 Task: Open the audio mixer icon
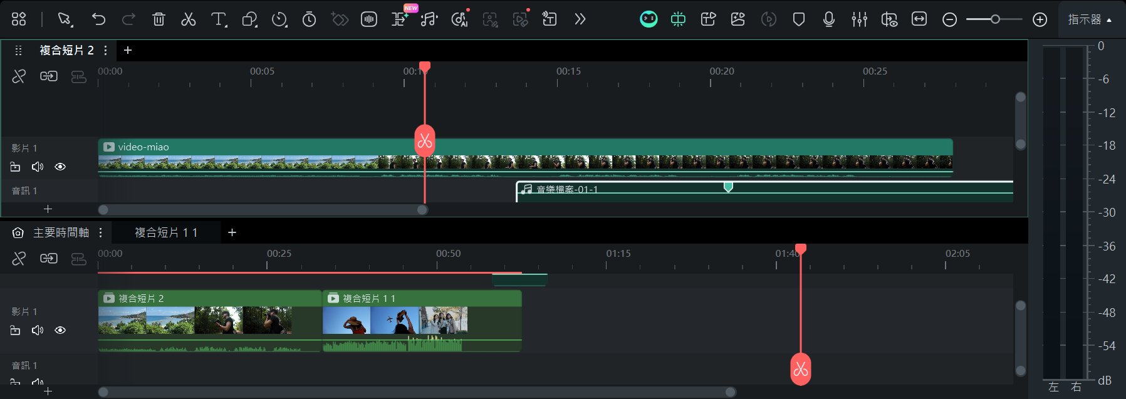(x=859, y=19)
